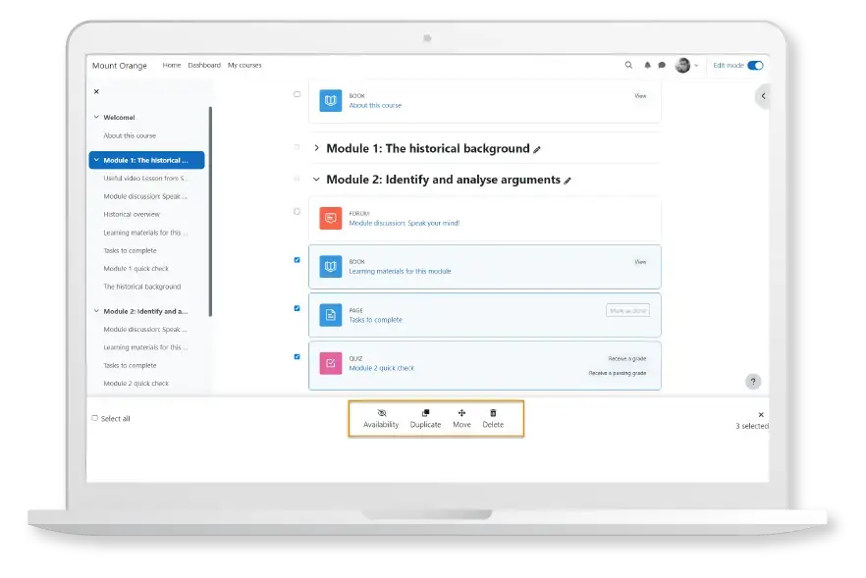Check the Select all checkbox
Image resolution: width=866 pixels, height=578 pixels.
click(x=95, y=418)
